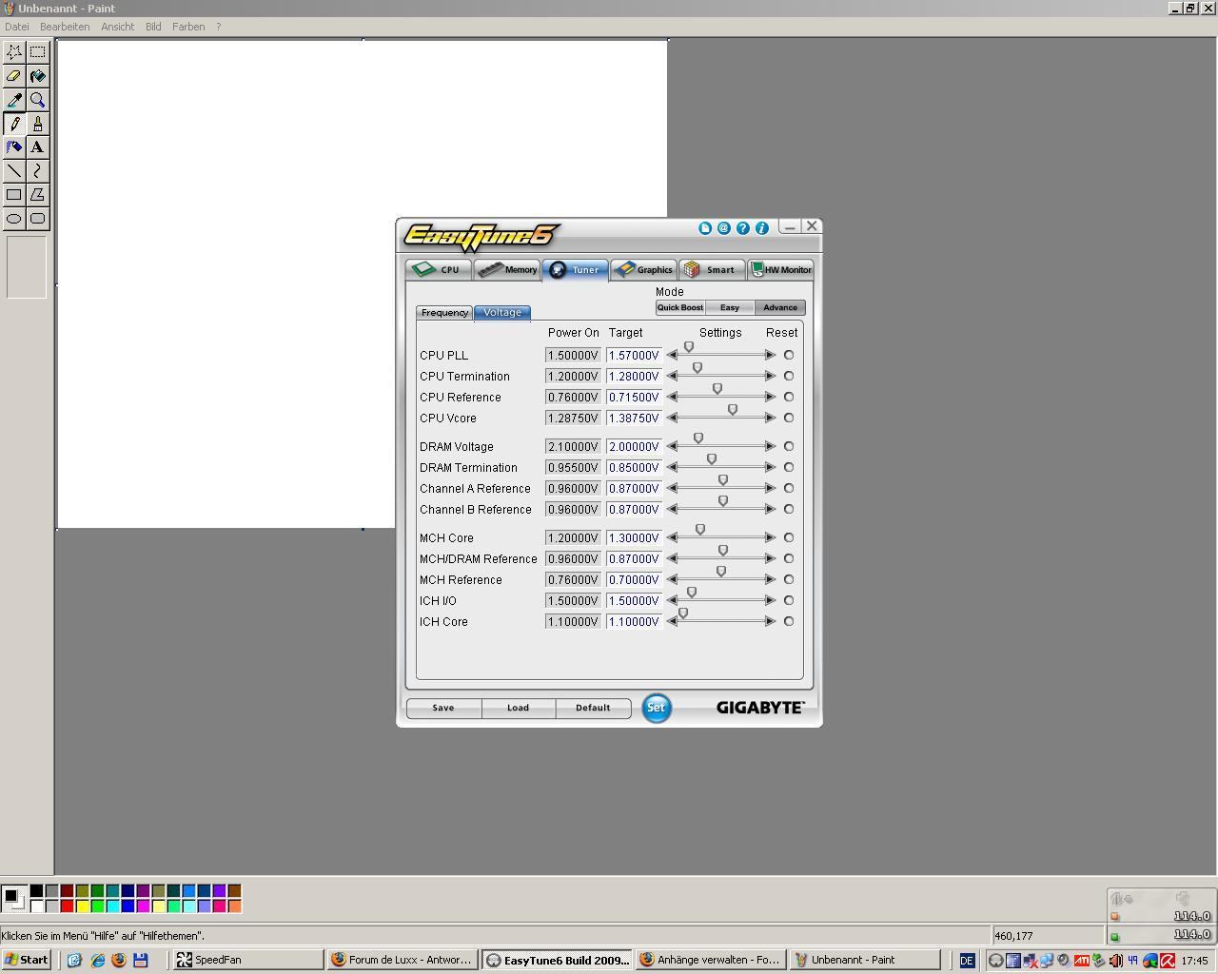Reset the CPU Termination voltage

pos(789,376)
